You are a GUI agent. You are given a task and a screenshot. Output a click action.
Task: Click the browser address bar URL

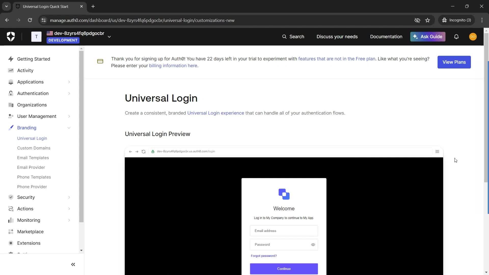point(142,20)
